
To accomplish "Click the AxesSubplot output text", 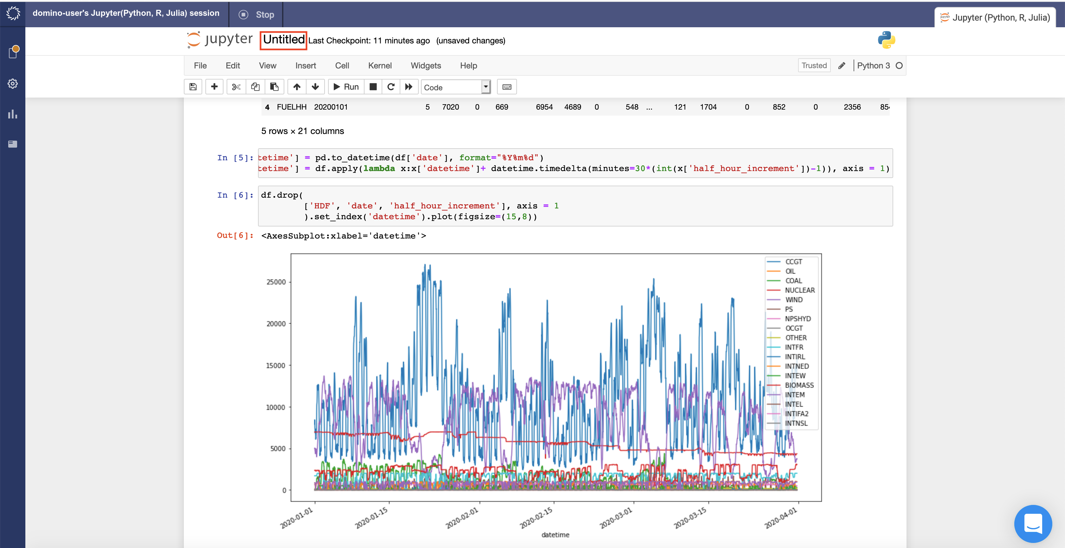I will pos(344,236).
